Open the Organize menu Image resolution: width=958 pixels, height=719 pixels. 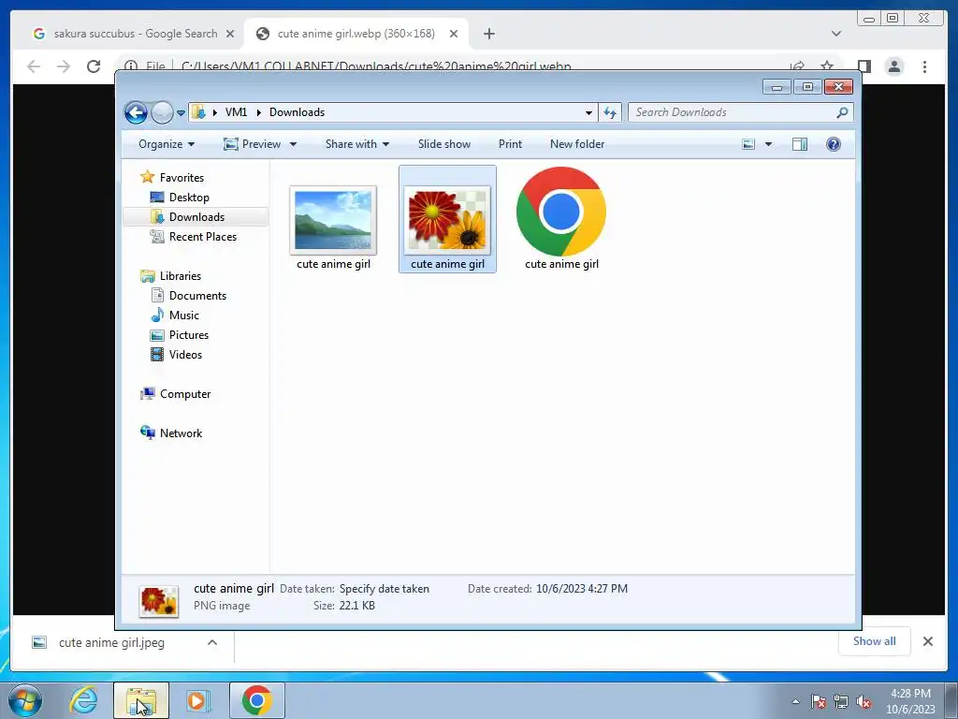coord(167,144)
